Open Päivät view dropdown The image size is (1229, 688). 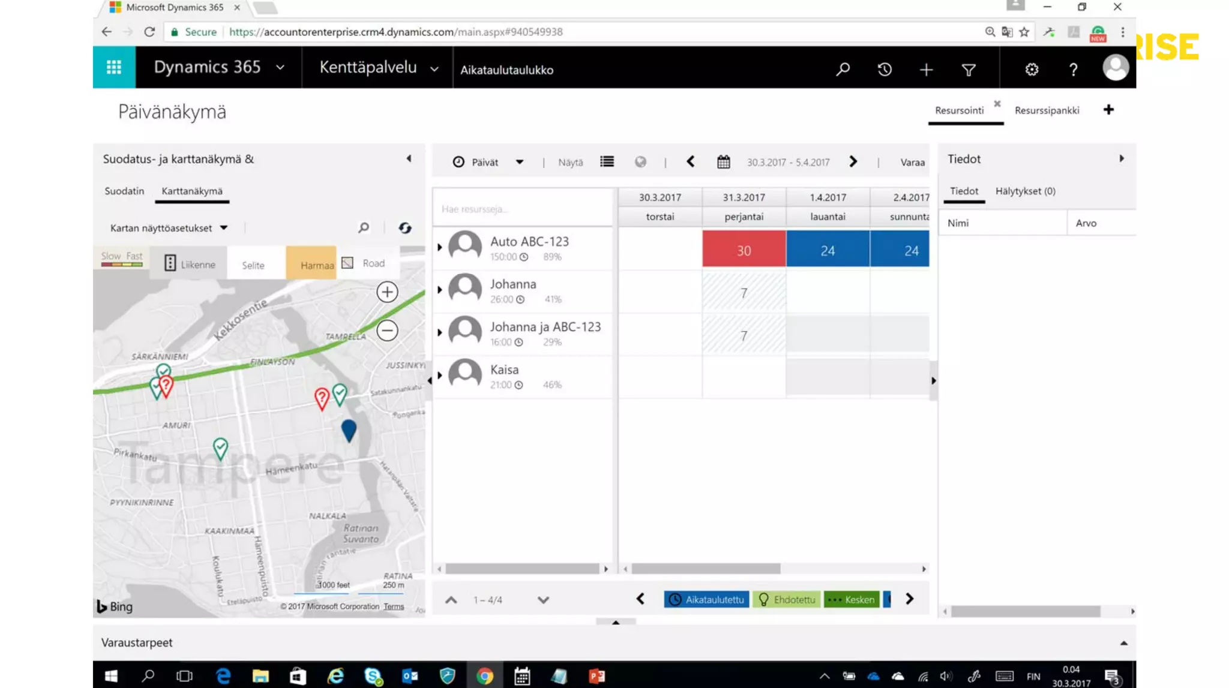[x=519, y=162]
